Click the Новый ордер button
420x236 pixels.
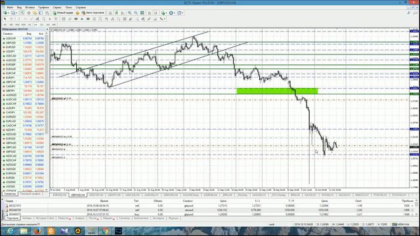coord(64,13)
